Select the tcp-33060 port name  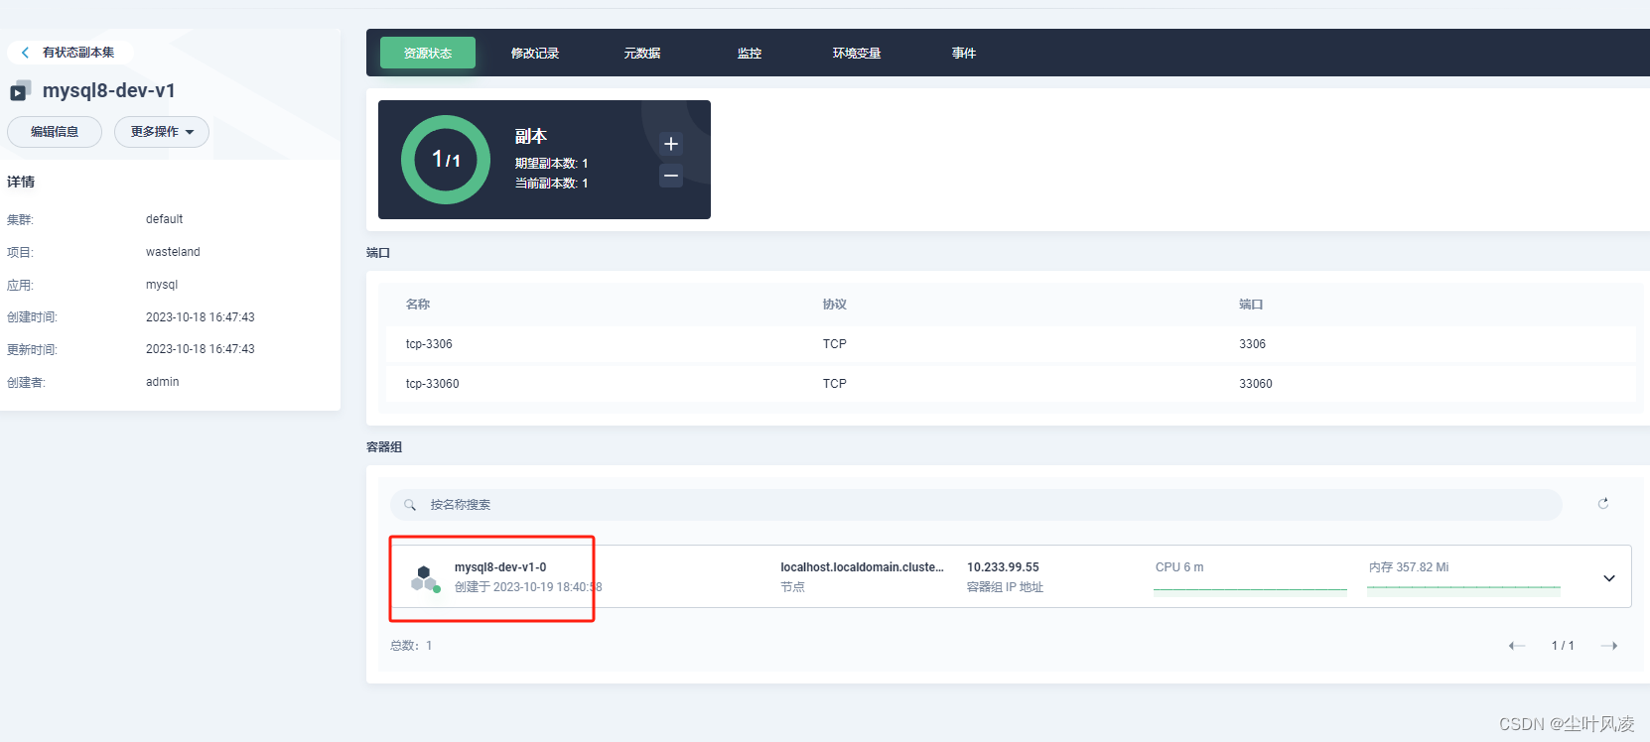click(x=432, y=384)
